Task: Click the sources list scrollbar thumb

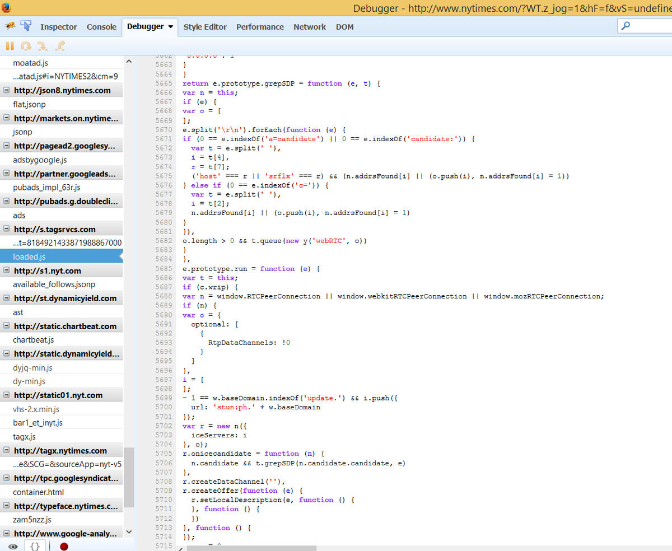Action: (x=129, y=477)
